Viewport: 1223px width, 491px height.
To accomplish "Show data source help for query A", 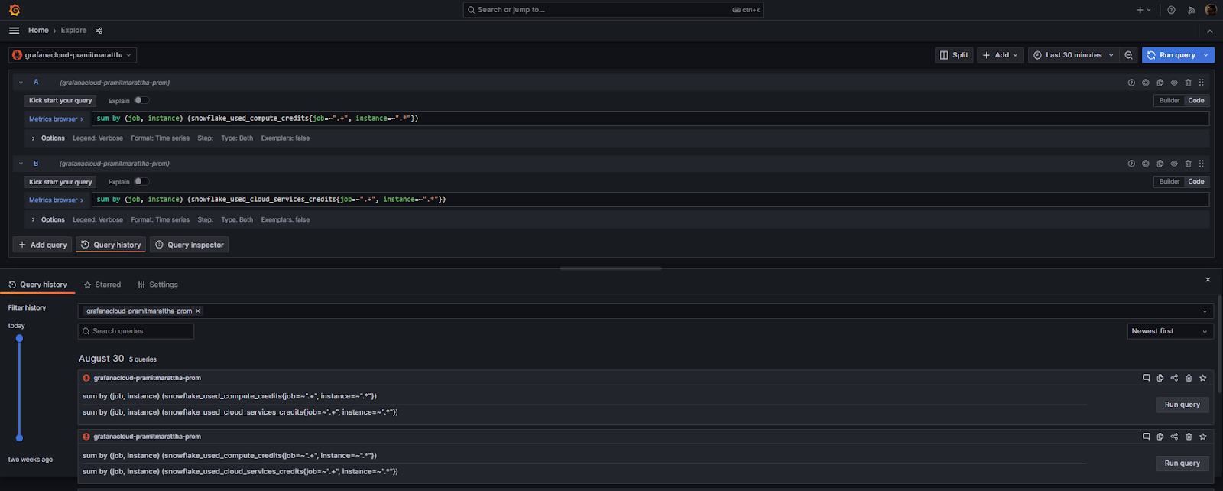I will click(1131, 83).
